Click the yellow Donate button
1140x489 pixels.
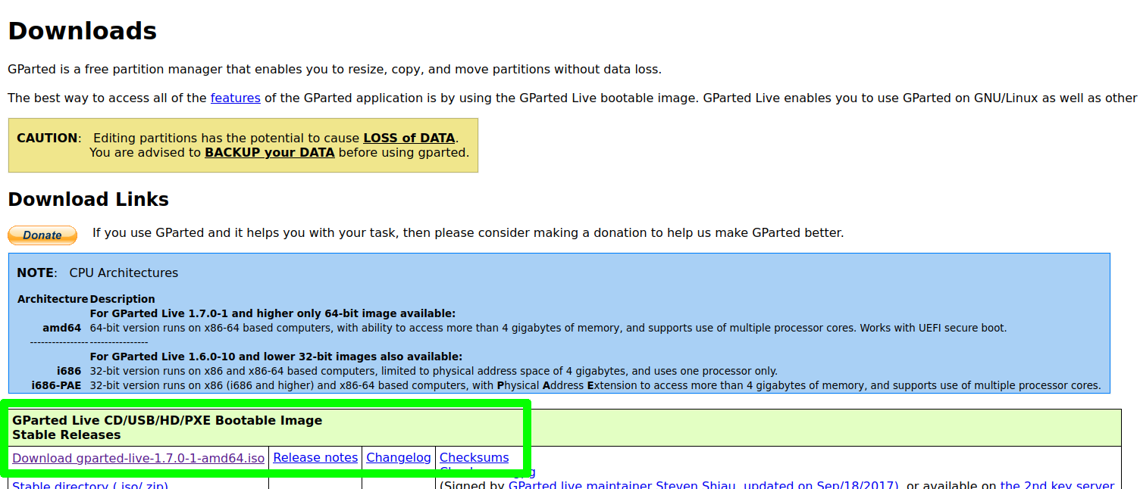42,235
